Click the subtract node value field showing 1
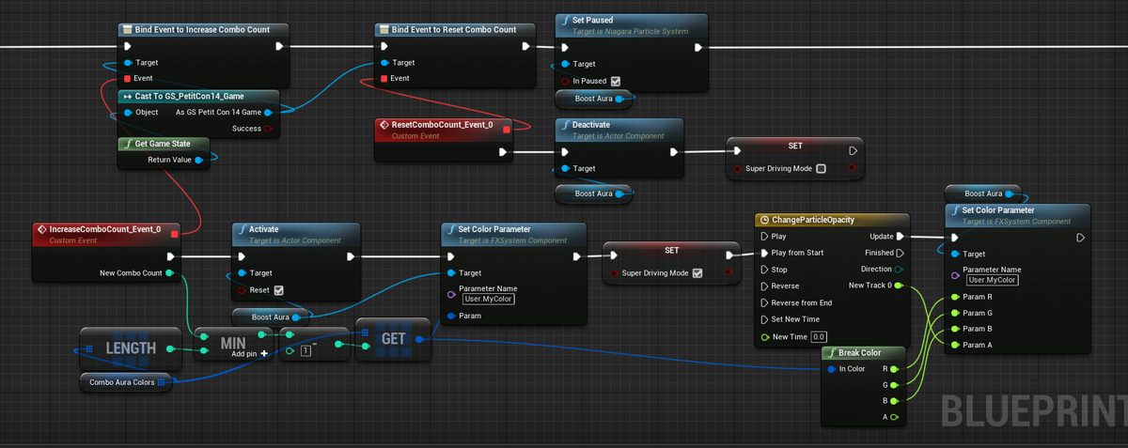This screenshot has width=1128, height=448. tap(305, 350)
